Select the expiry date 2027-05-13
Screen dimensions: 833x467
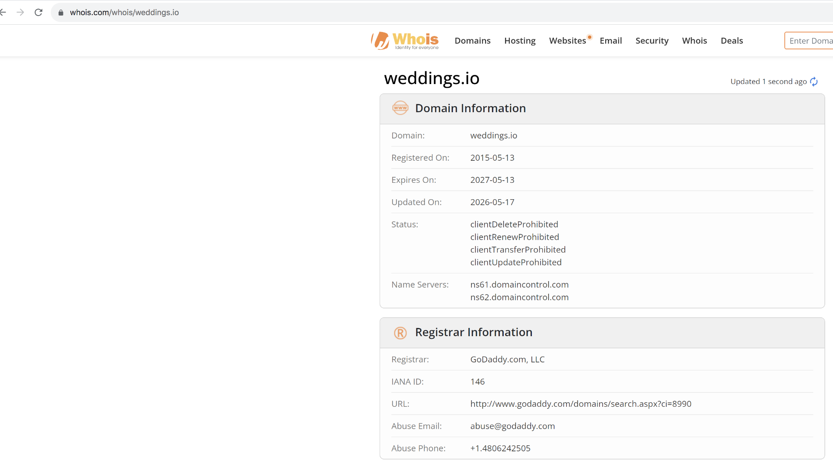pos(492,180)
